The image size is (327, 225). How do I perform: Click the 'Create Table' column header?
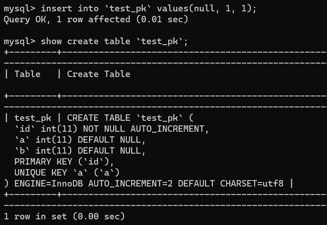pyautogui.click(x=98, y=74)
